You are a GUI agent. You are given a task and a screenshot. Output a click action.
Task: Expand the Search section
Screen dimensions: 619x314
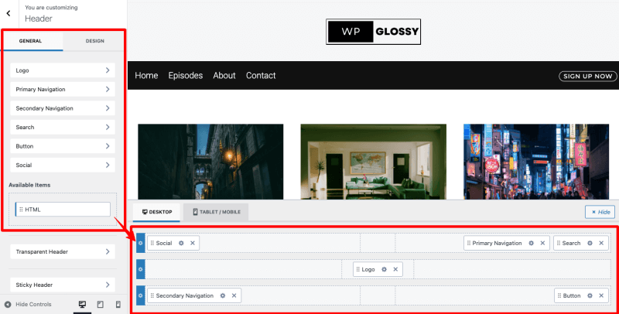pos(63,127)
